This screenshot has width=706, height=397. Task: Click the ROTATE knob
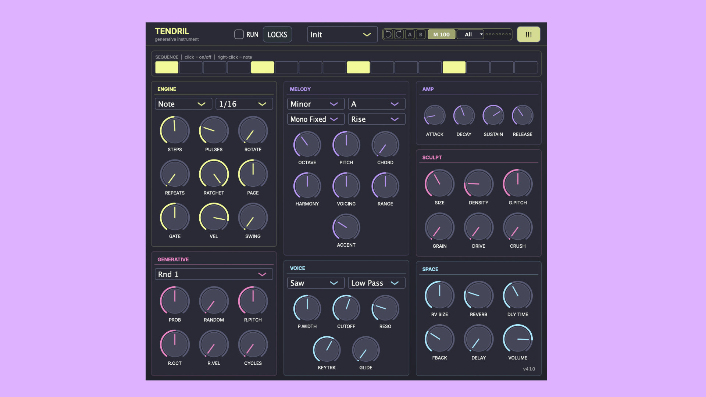[x=253, y=130]
